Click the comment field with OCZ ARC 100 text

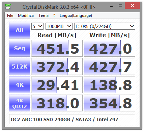pos(72,119)
